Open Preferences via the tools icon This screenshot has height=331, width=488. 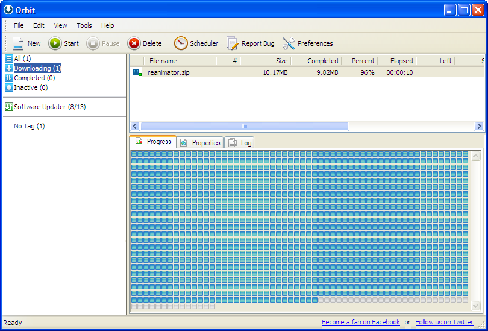[x=289, y=43]
